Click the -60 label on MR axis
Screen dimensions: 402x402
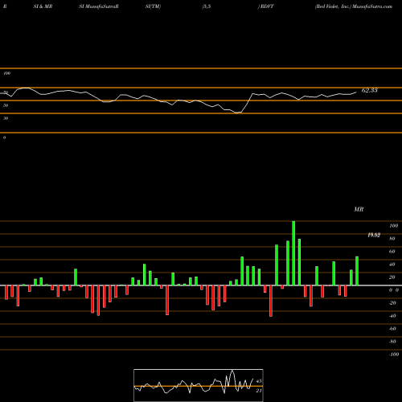392,329
